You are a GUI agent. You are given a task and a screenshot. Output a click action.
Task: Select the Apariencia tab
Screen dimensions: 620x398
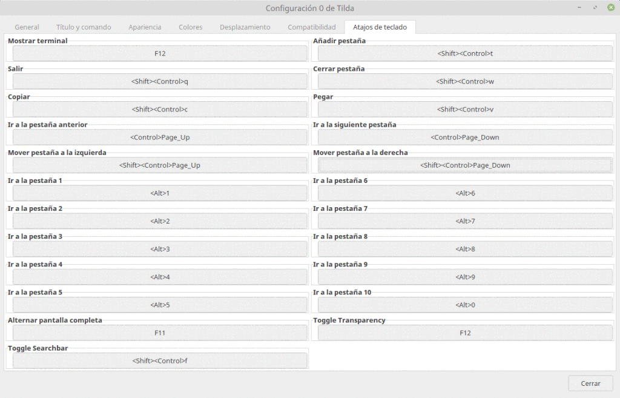click(145, 27)
